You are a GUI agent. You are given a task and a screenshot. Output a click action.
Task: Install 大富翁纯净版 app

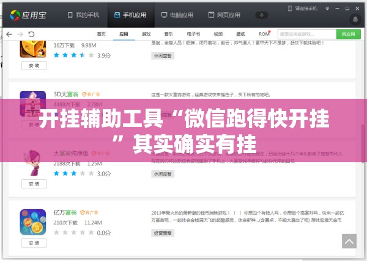point(34,184)
